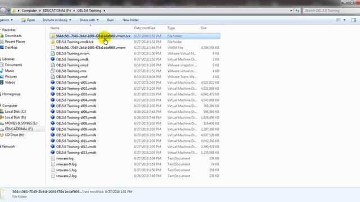Open Documents library
The image size is (360, 202).
(x=13, y=65)
